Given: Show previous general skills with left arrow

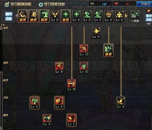Looking at the screenshot, I should (16, 16).
